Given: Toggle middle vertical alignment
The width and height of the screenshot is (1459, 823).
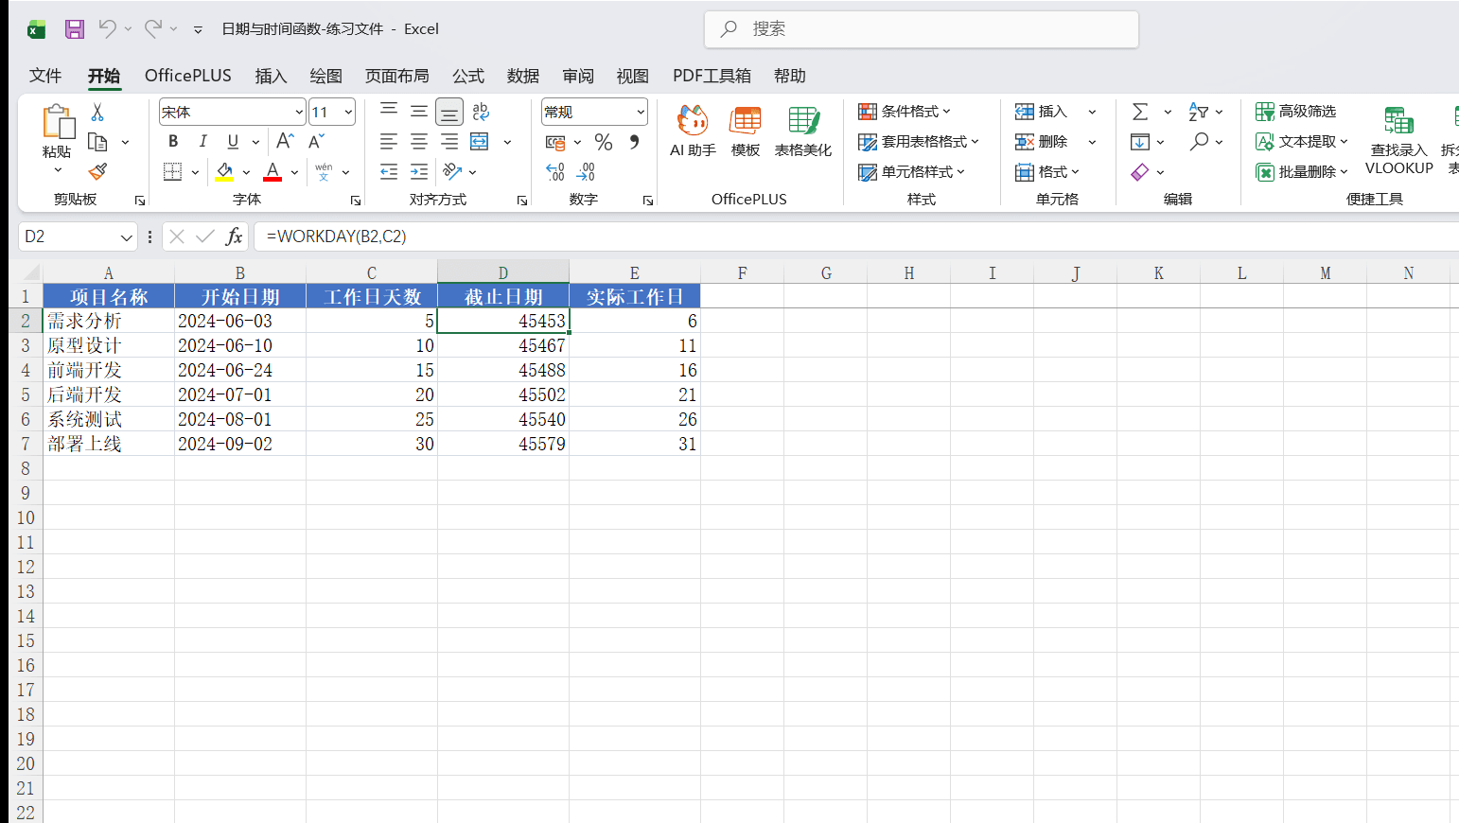Looking at the screenshot, I should point(419,112).
